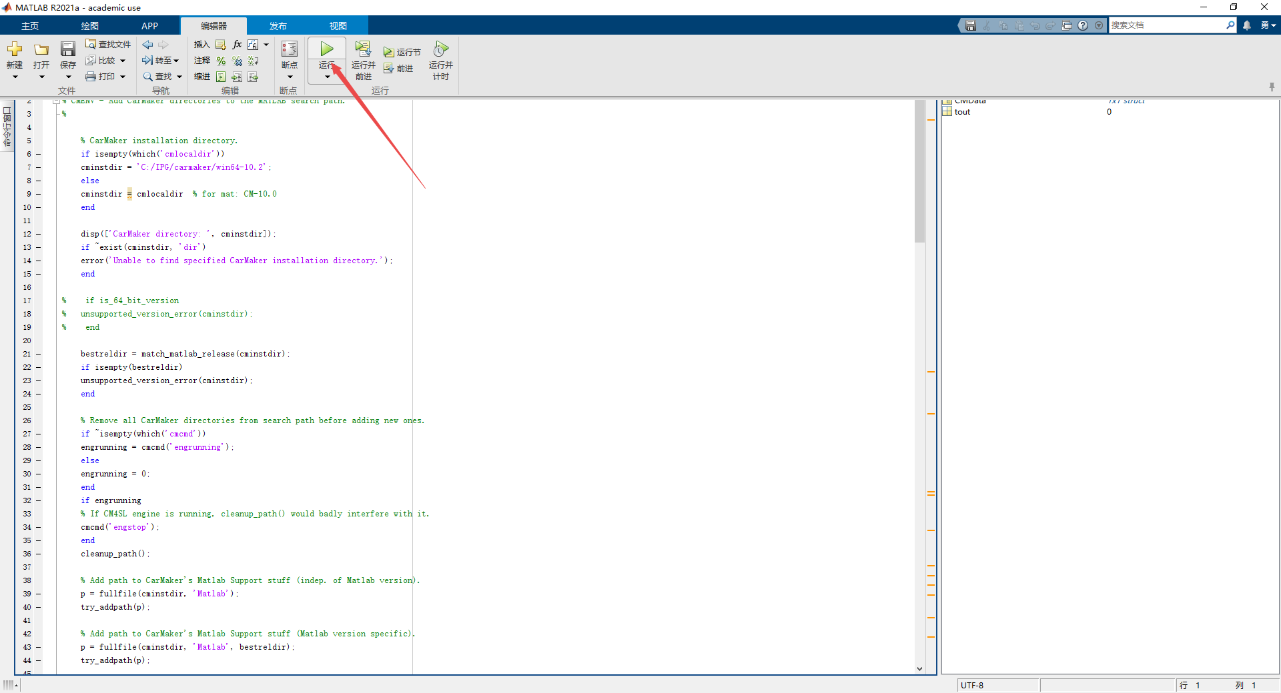The width and height of the screenshot is (1281, 693).
Task: Switch to the View (视图) tab
Action: (x=338, y=26)
